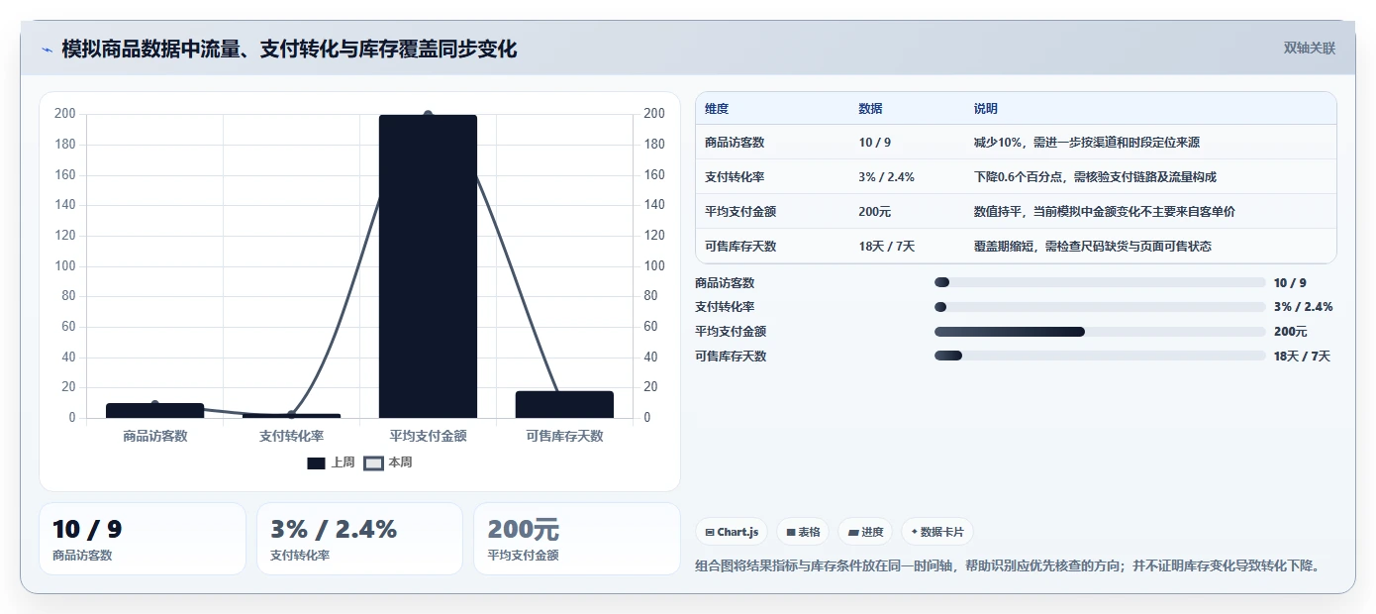The height and width of the screenshot is (614, 1376).
Task: Click the 支付转化率 progress bar
Action: pos(1100,307)
